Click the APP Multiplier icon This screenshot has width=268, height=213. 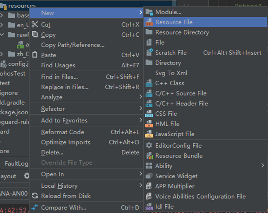[149, 186]
